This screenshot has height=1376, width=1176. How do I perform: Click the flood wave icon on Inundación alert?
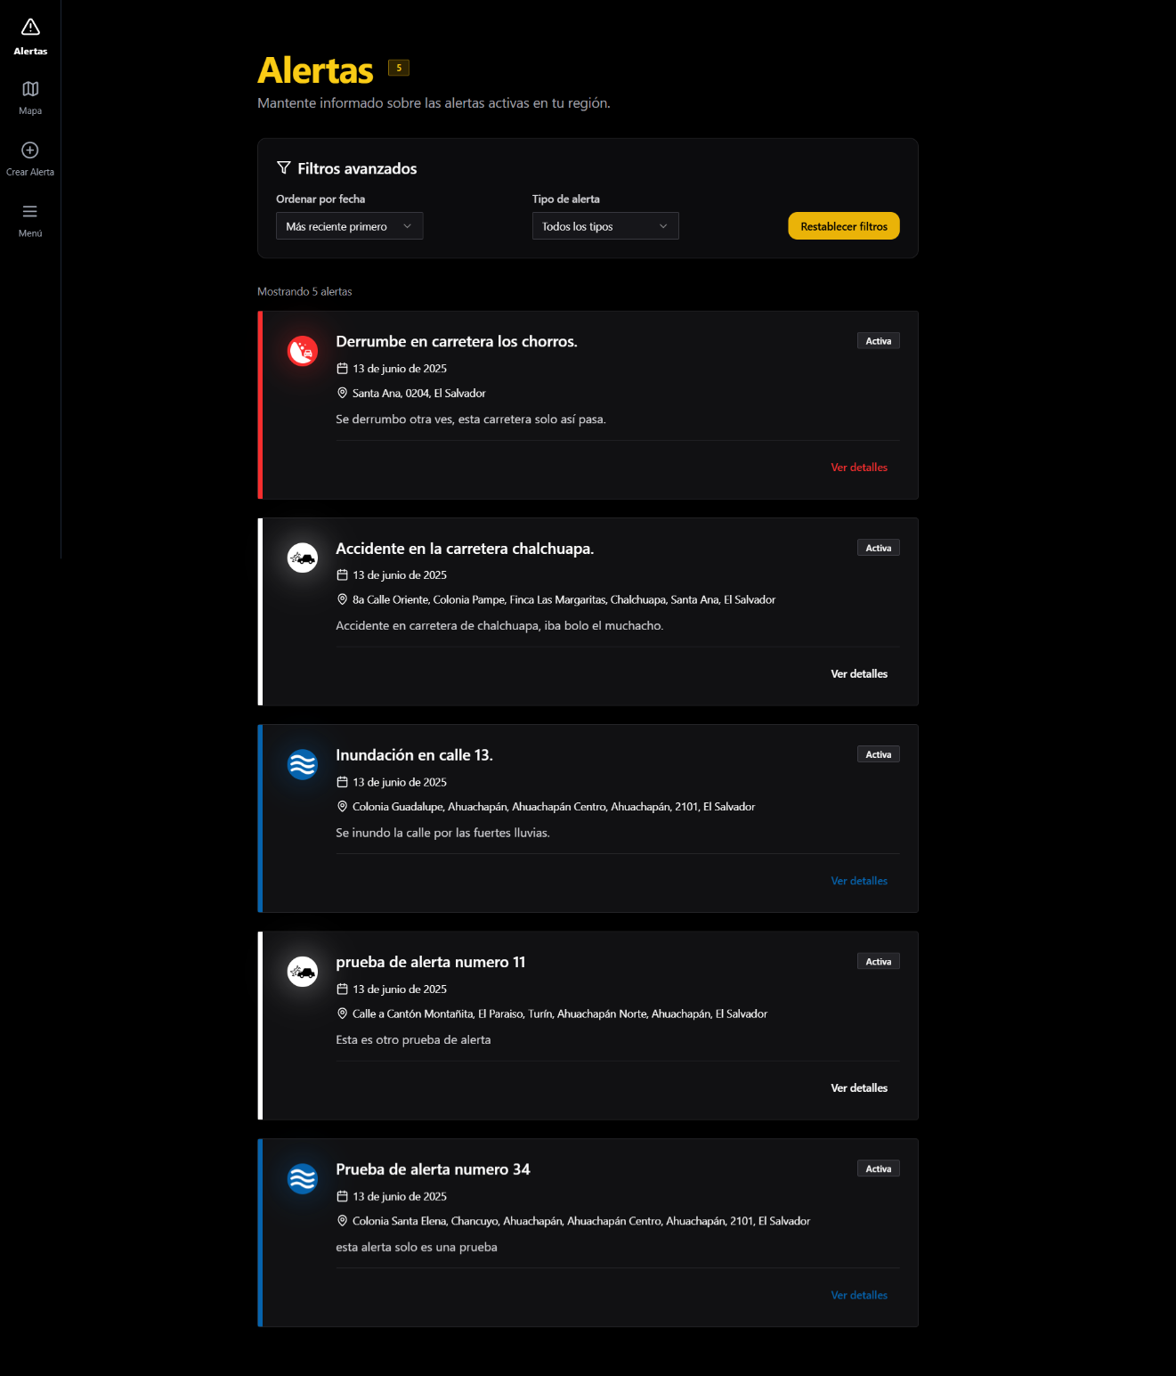tap(303, 764)
